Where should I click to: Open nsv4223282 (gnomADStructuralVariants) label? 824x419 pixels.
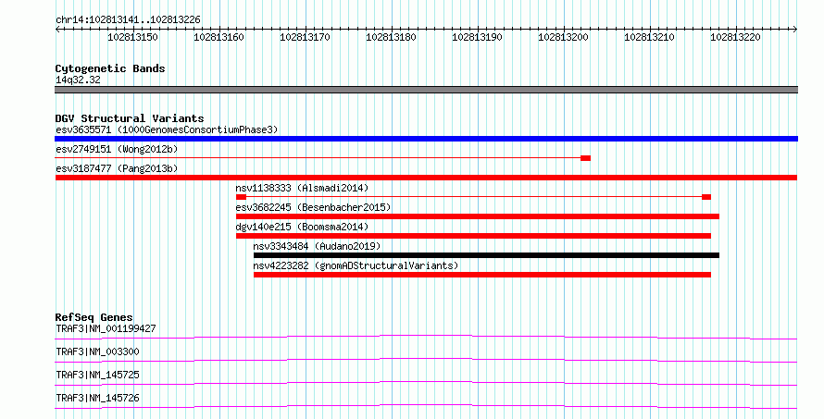tap(356, 265)
